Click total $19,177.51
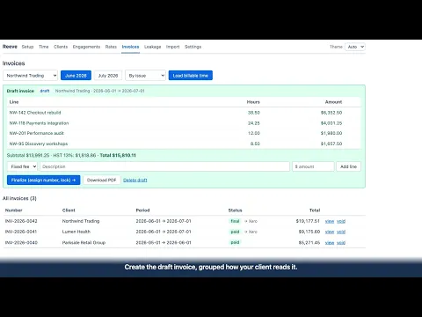The width and height of the screenshot is (422, 317). 308,221
